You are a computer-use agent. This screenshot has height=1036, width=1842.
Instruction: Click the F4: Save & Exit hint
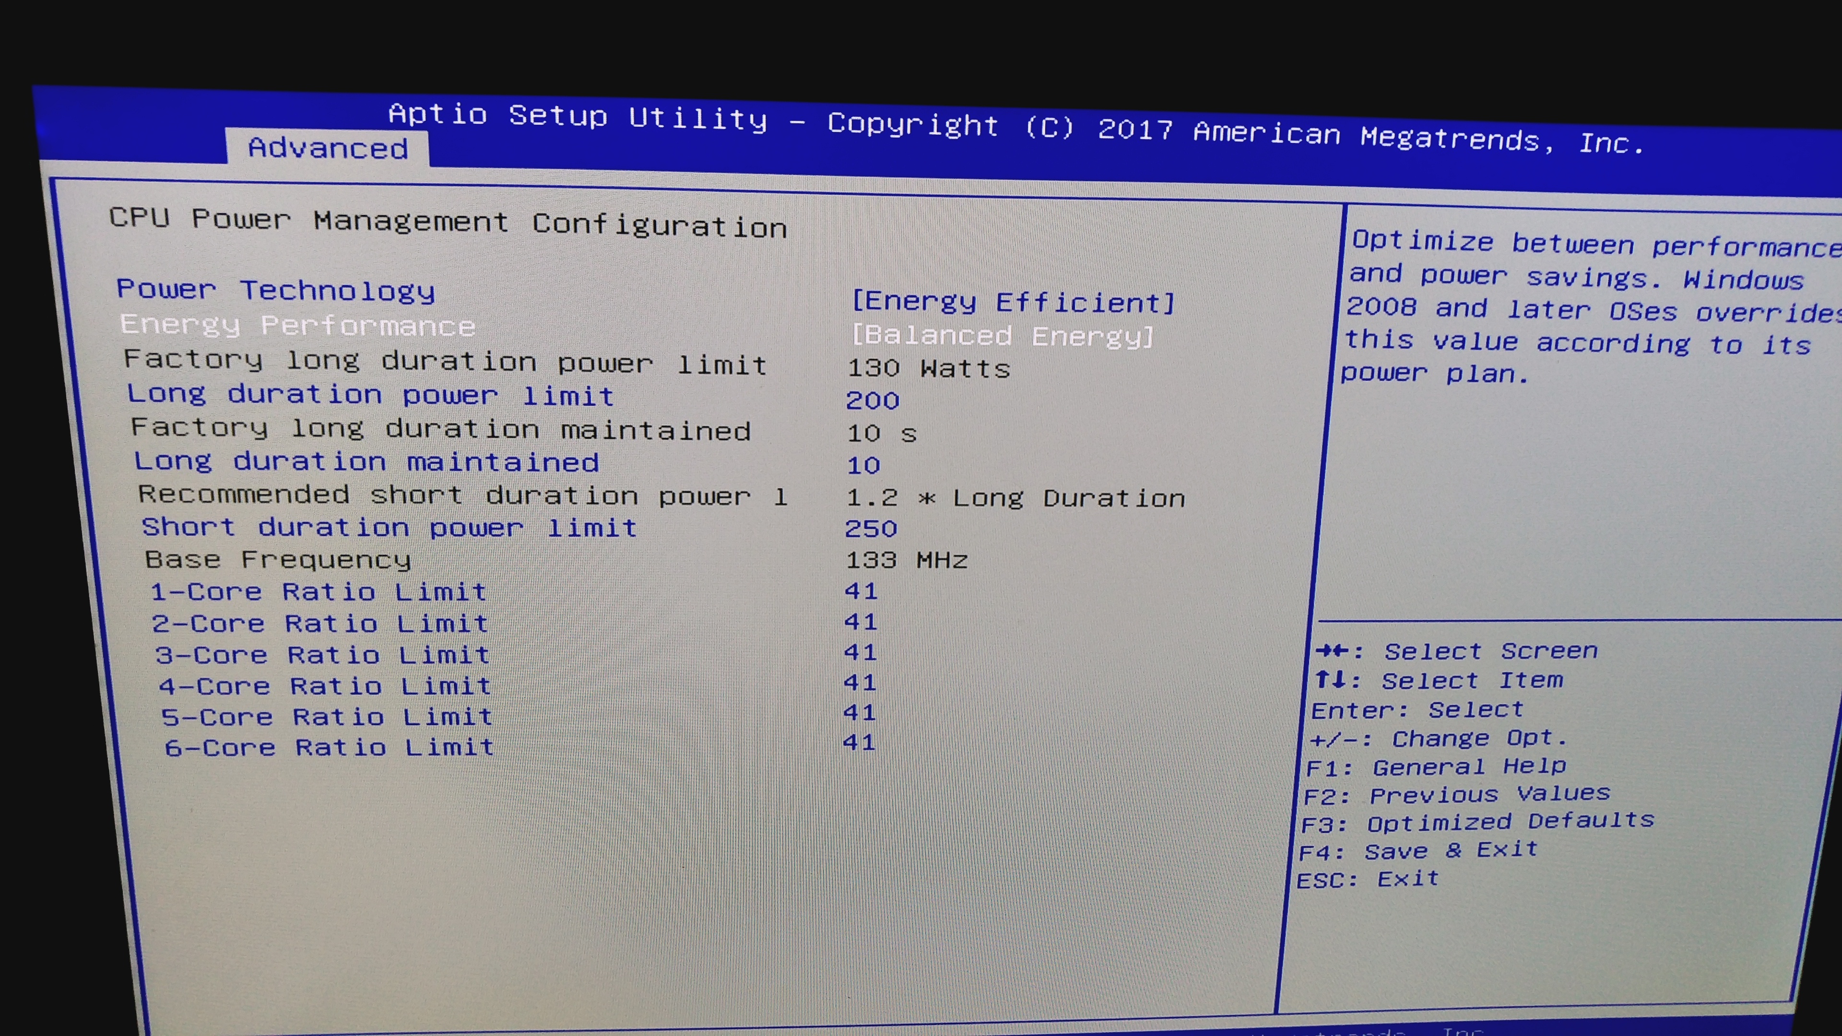click(x=1418, y=851)
